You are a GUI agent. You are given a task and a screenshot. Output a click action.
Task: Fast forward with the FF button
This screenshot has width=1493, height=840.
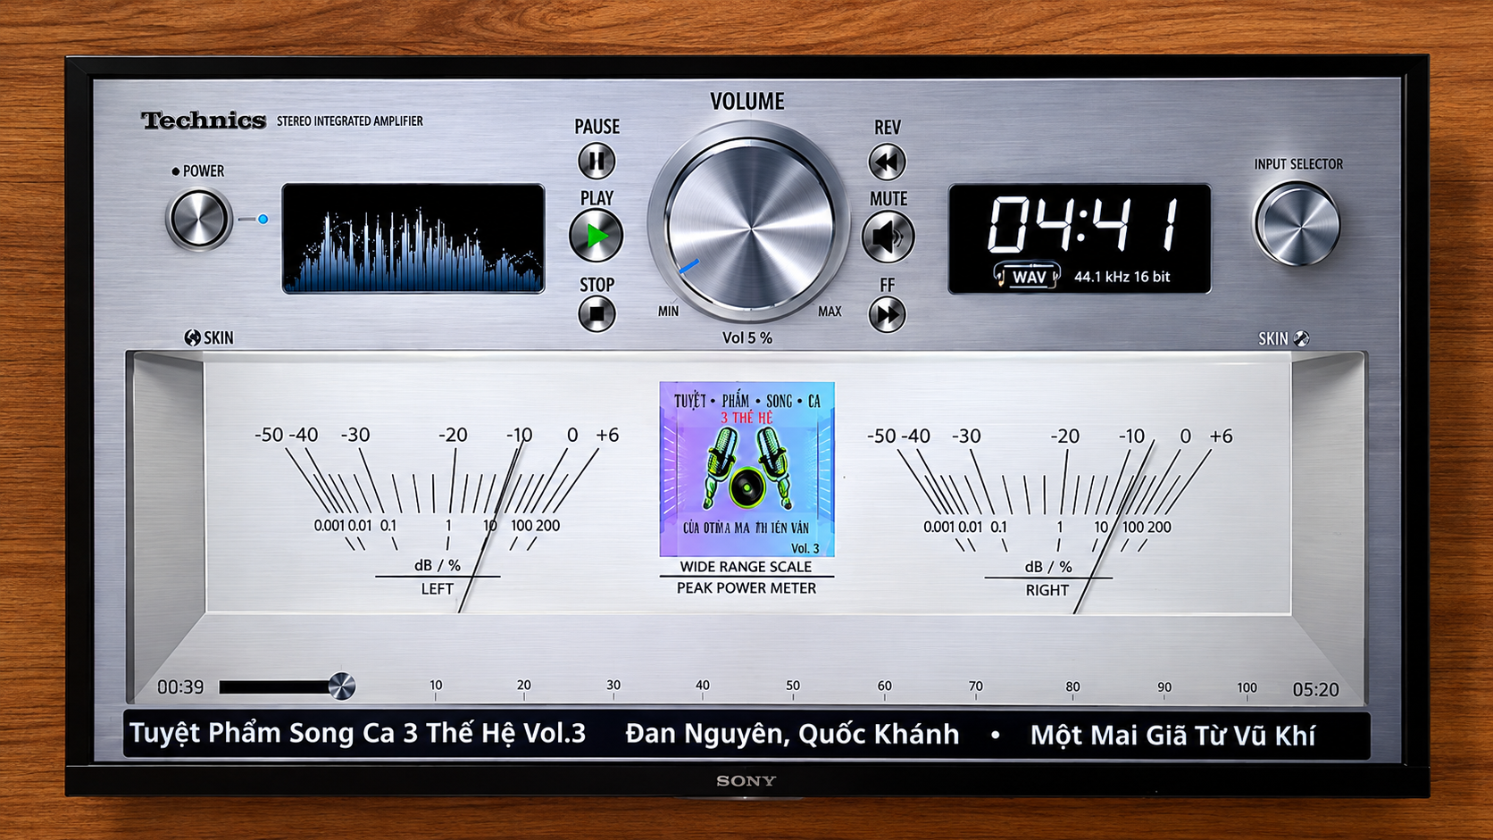coord(887,314)
